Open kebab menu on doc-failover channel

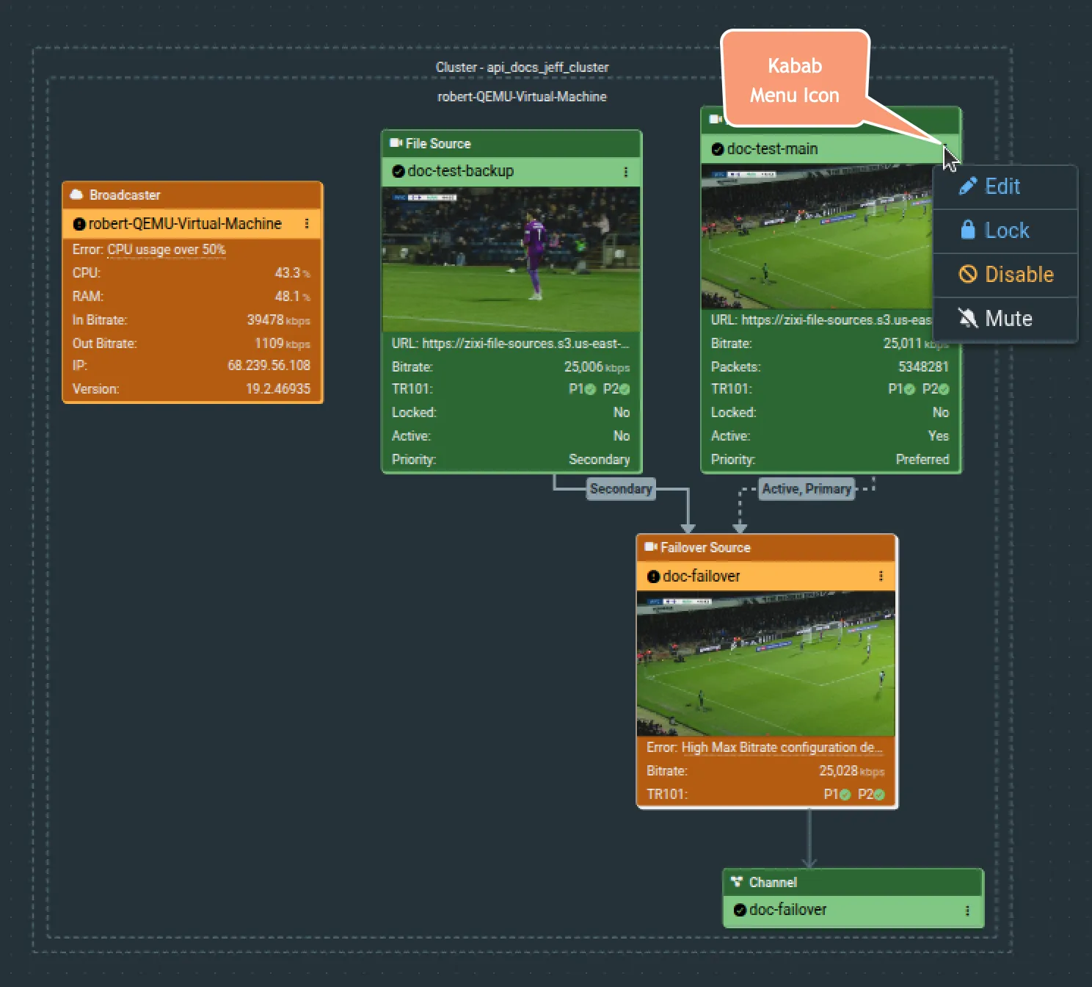click(967, 911)
